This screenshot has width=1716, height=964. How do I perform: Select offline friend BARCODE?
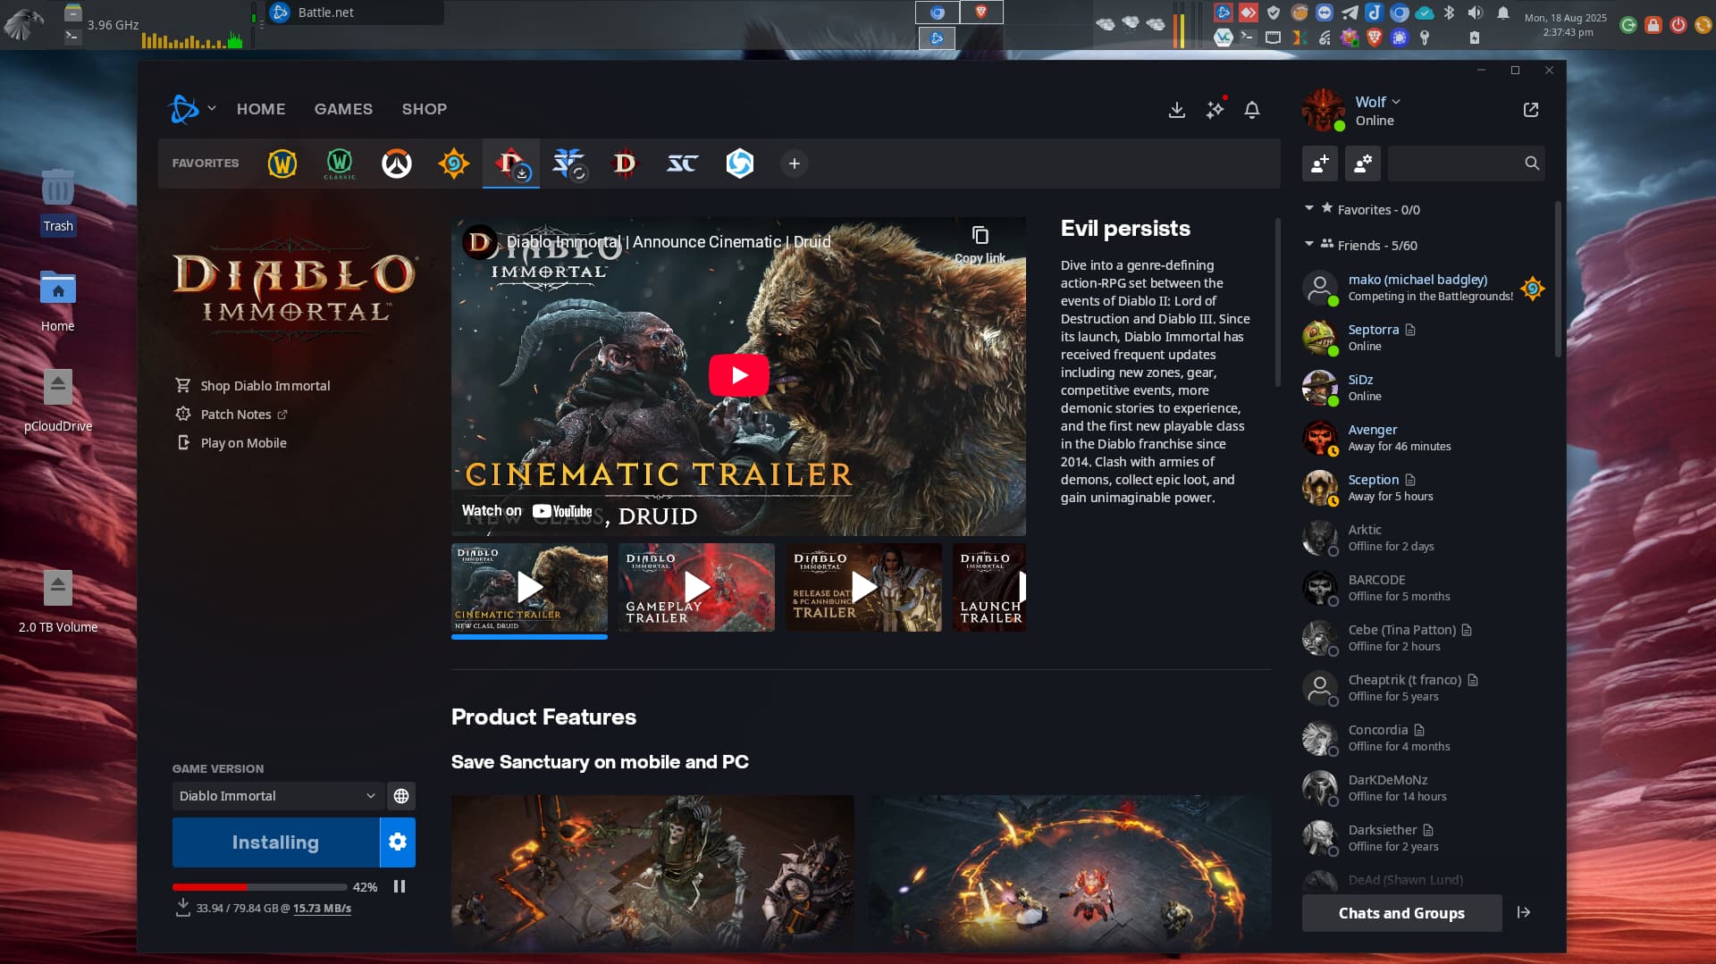(1423, 588)
